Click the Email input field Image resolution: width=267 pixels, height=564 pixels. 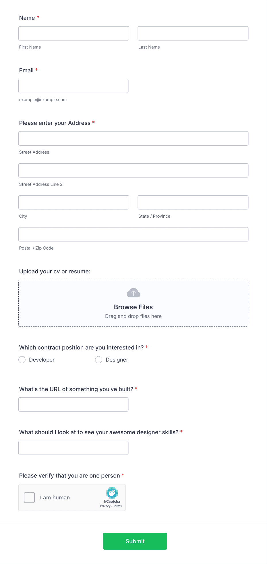73,86
